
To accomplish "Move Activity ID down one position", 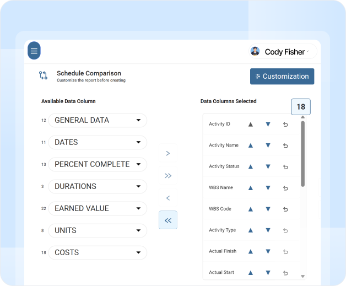I will 268,124.
